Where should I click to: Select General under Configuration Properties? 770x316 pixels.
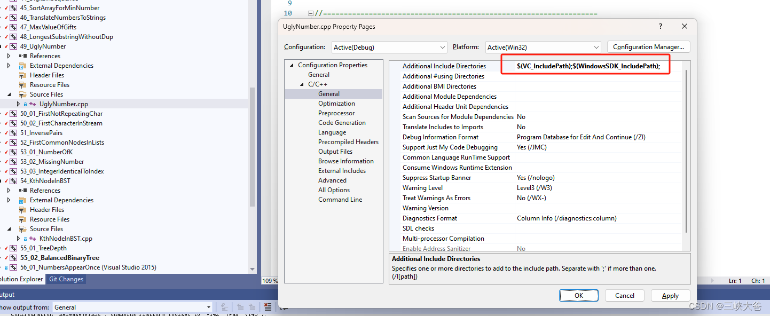(x=319, y=75)
